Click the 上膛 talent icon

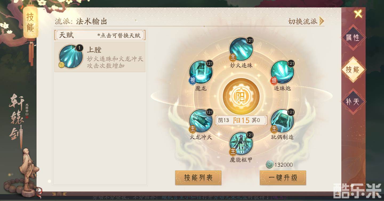(71, 56)
